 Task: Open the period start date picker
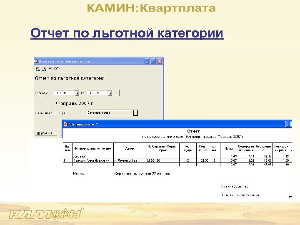coord(77,93)
